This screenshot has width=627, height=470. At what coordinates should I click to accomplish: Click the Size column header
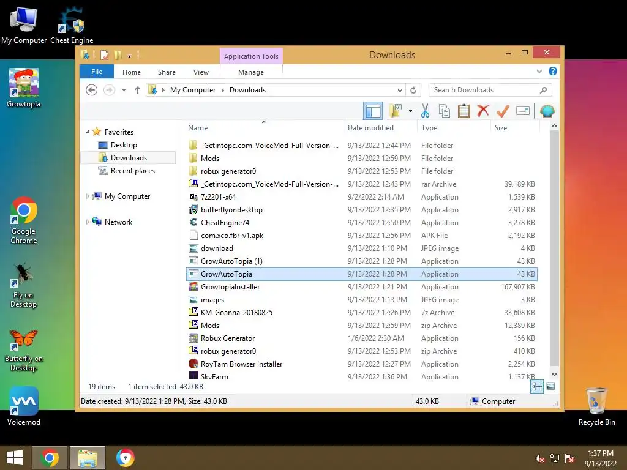(515, 127)
